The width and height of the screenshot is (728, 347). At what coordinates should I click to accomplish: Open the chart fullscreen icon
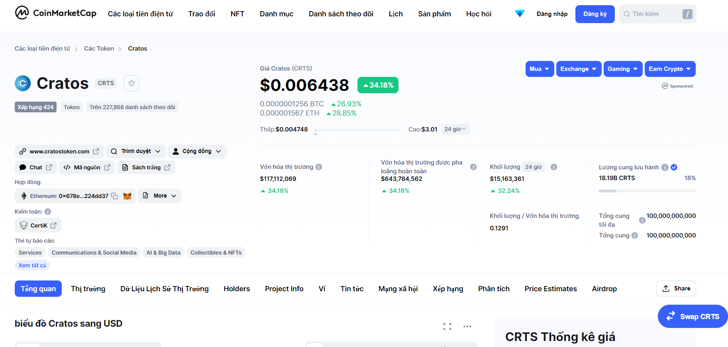pos(447,327)
